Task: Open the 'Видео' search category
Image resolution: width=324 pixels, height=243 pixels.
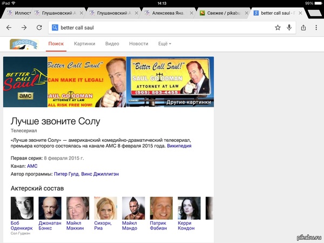Action: coord(112,44)
